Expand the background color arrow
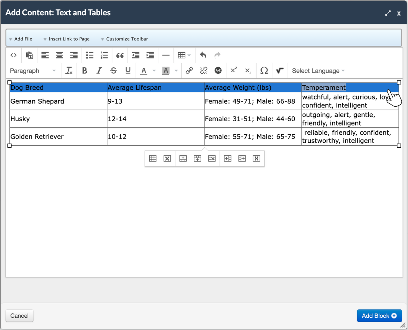 pos(176,71)
